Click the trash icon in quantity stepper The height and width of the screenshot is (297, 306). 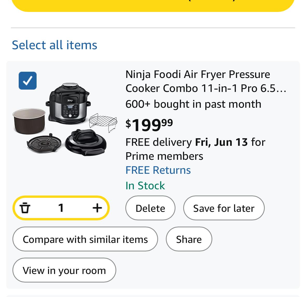[25, 208]
